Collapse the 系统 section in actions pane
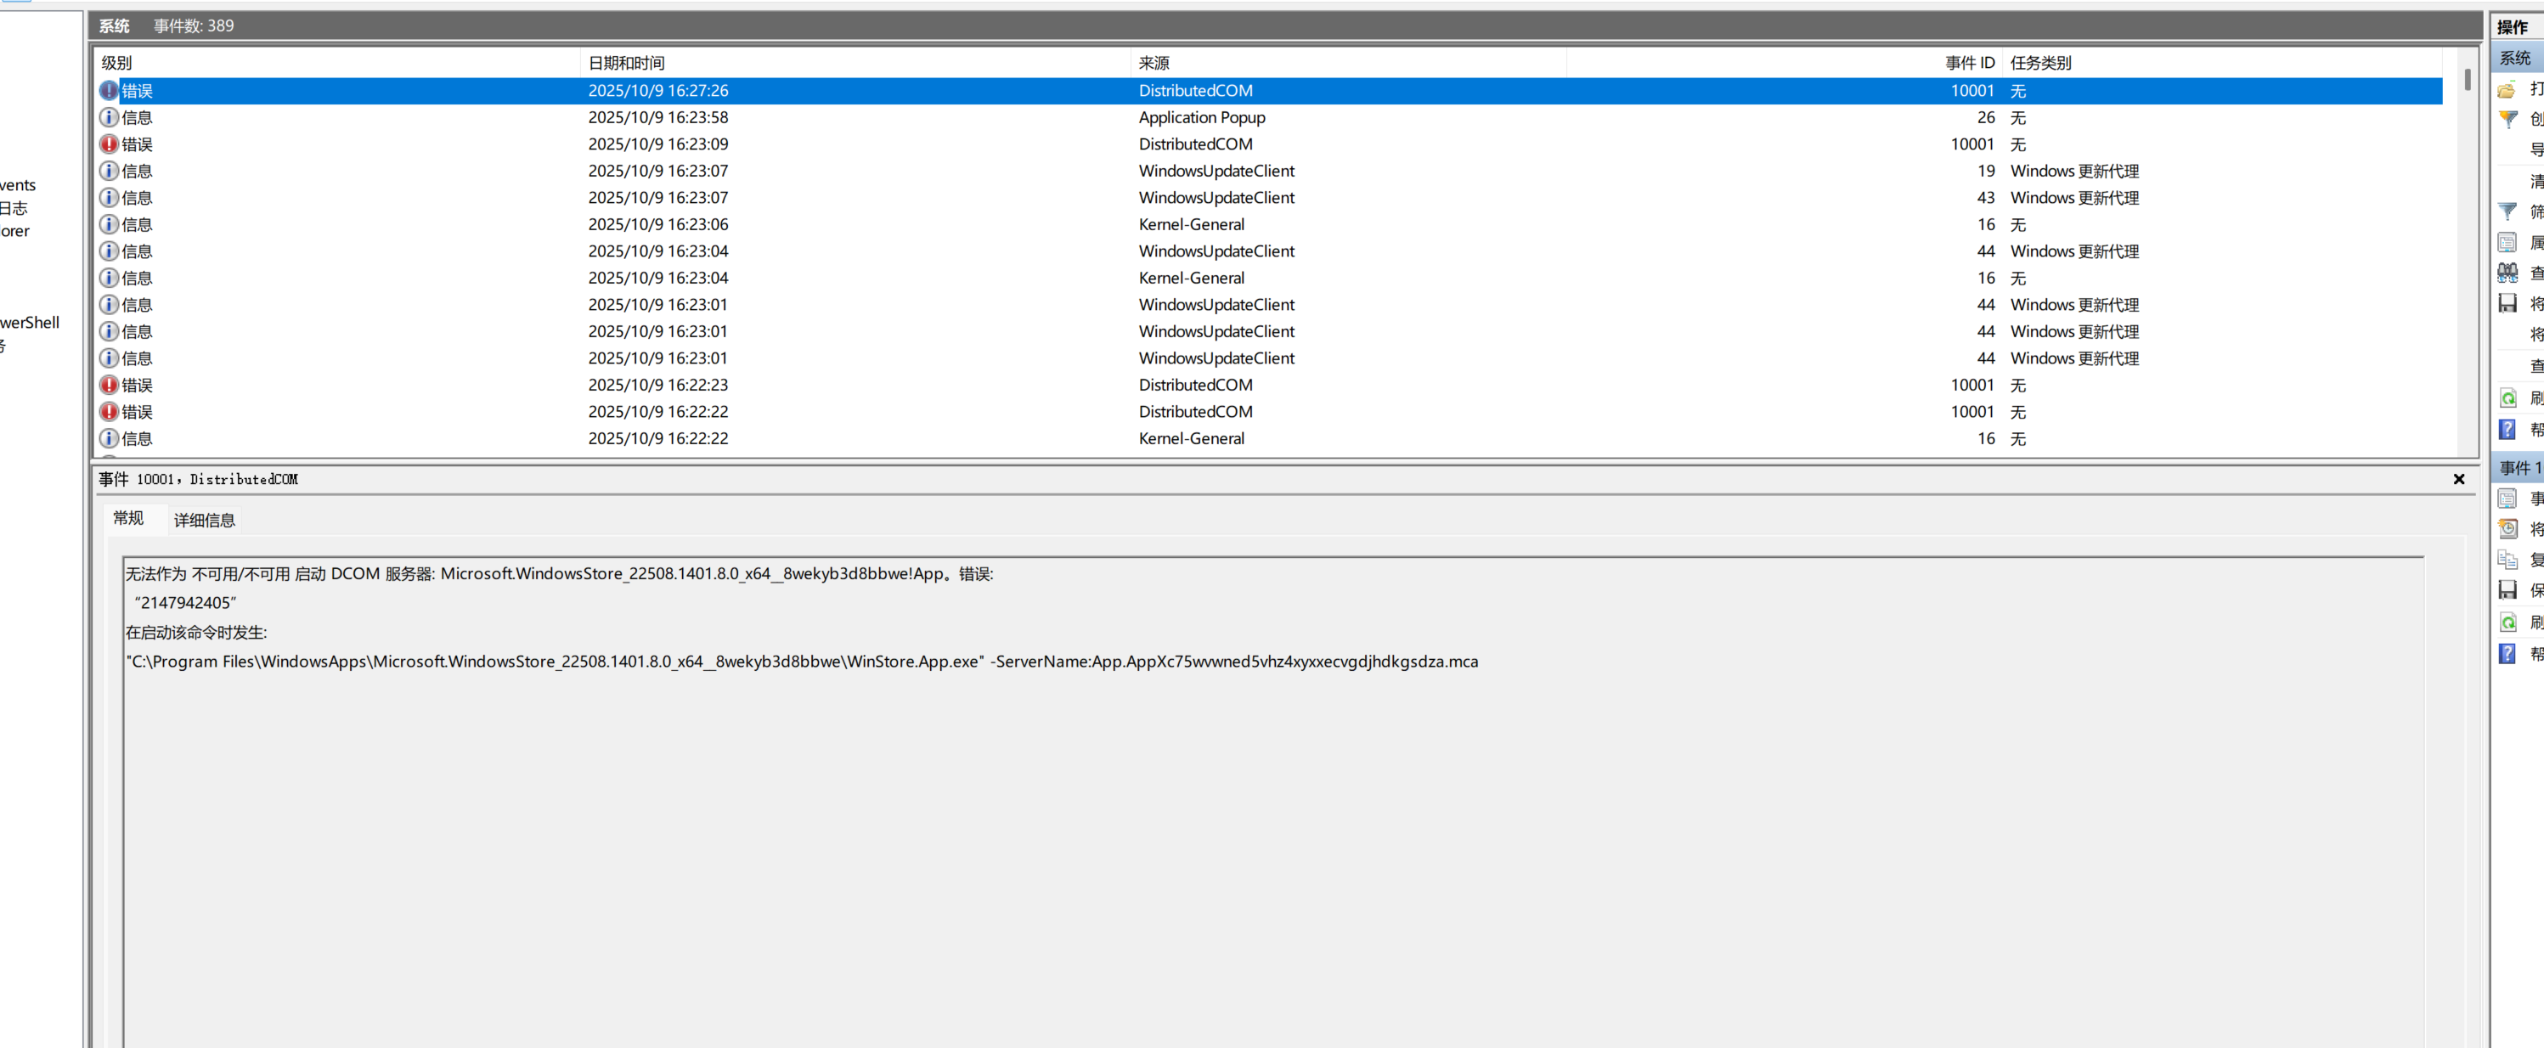This screenshot has width=2544, height=1048. point(2518,59)
